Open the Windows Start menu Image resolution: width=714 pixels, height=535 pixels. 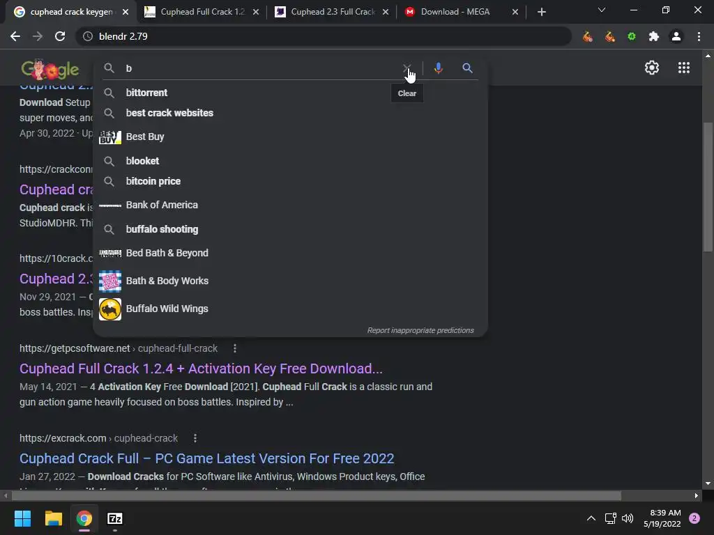pyautogui.click(x=22, y=518)
